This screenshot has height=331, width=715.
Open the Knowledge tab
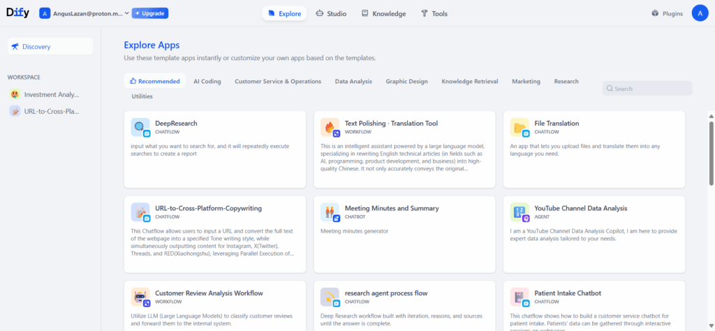coord(383,13)
